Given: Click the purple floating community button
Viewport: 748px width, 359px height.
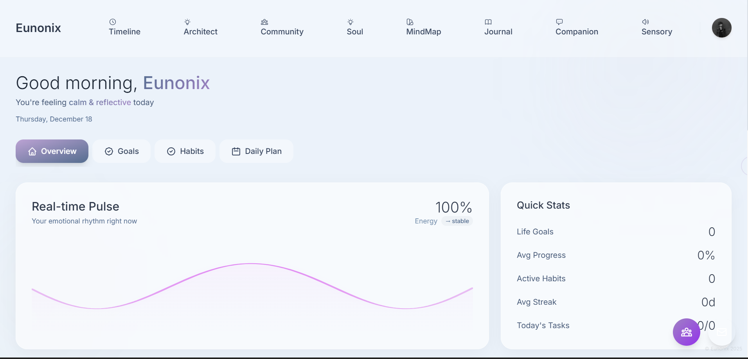Looking at the screenshot, I should coord(686,332).
